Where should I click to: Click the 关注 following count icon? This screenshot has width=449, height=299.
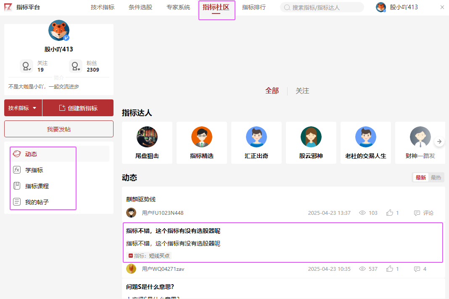[26, 66]
